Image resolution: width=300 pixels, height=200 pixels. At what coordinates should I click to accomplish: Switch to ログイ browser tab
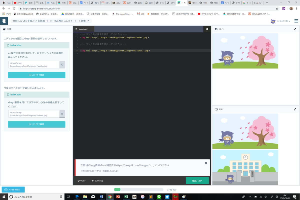tap(171, 3)
